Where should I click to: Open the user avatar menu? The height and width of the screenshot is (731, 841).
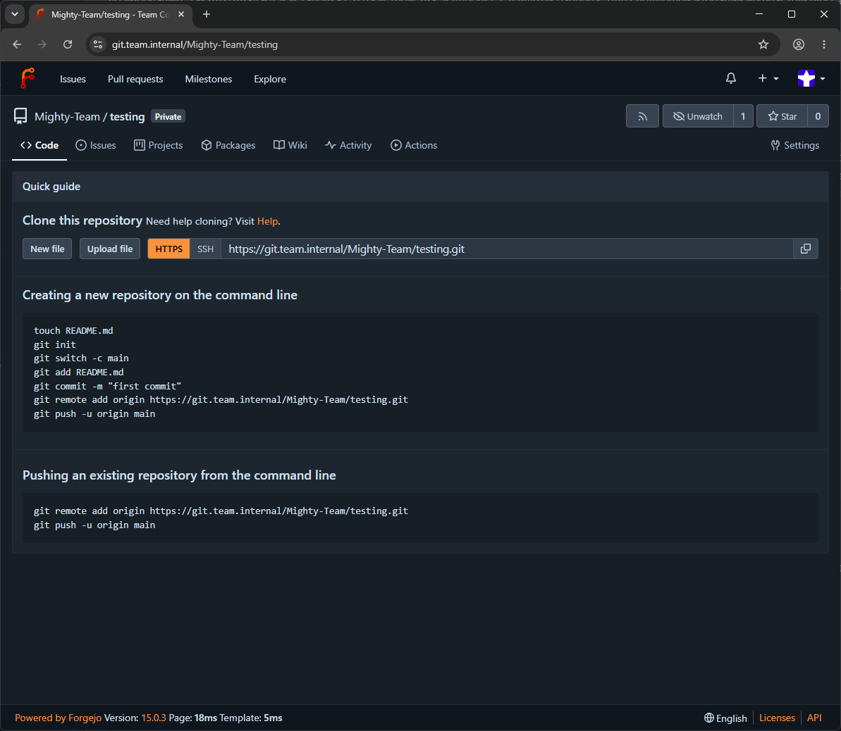pos(811,79)
